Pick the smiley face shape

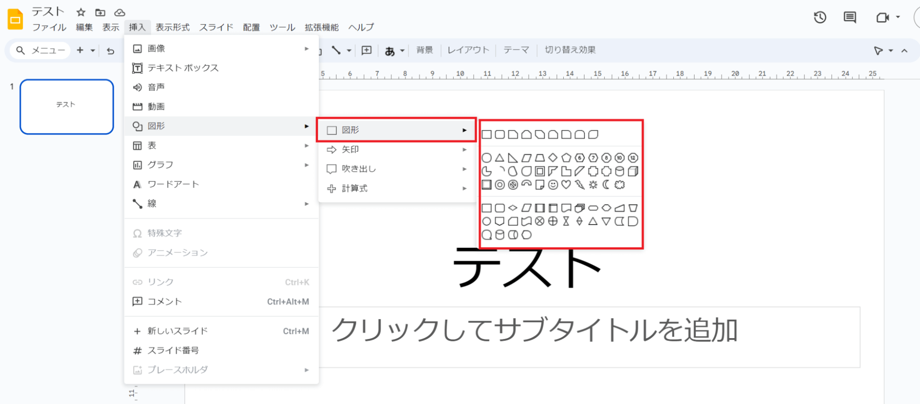pyautogui.click(x=553, y=185)
